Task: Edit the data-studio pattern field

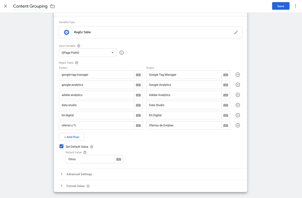Action: click(96, 105)
